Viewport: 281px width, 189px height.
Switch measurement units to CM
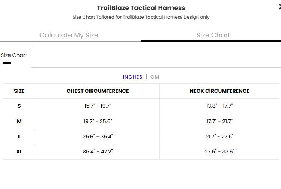[155, 77]
